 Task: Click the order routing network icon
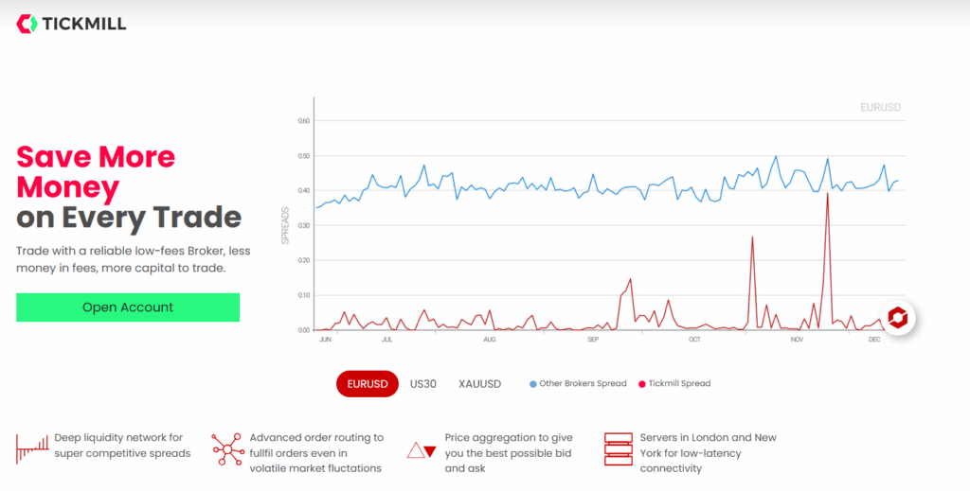(227, 449)
